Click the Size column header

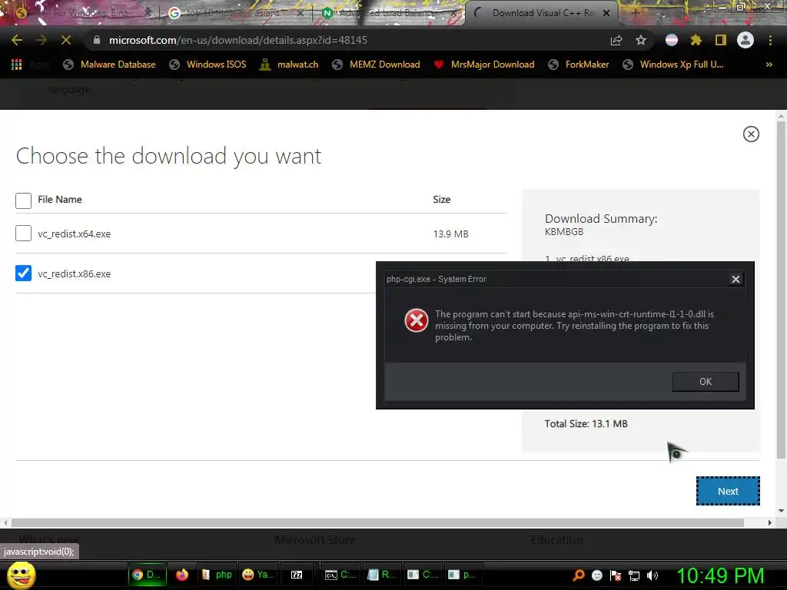(442, 199)
